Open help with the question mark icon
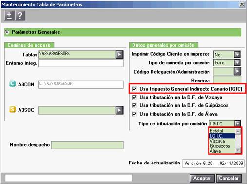 tap(20, 16)
